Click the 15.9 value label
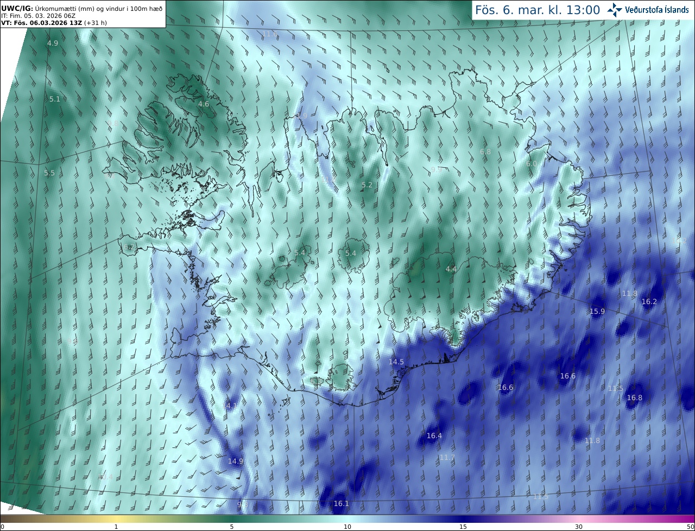This screenshot has width=695, height=531. point(597,312)
